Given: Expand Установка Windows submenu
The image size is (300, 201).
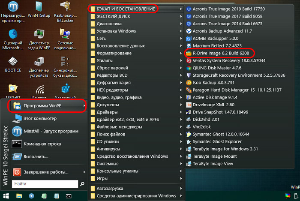Looking at the screenshot, I should coord(136,31).
